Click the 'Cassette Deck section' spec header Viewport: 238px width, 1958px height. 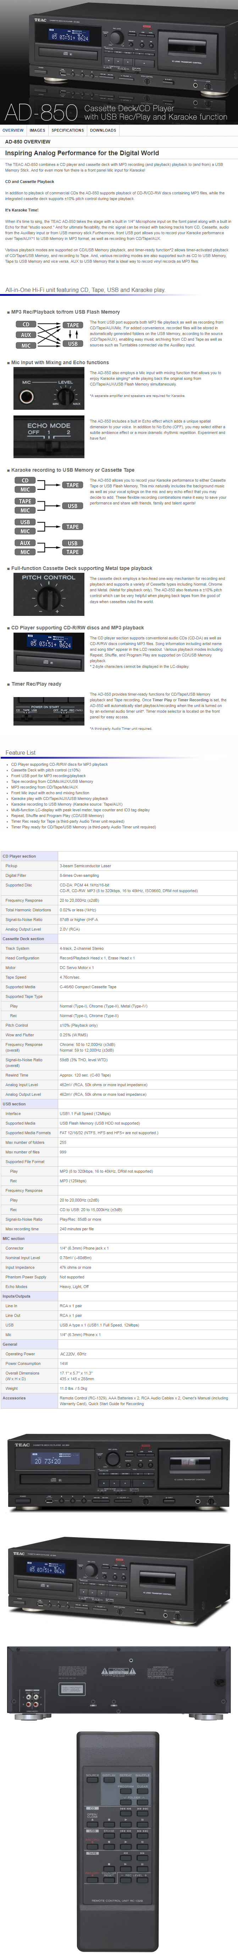23,939
